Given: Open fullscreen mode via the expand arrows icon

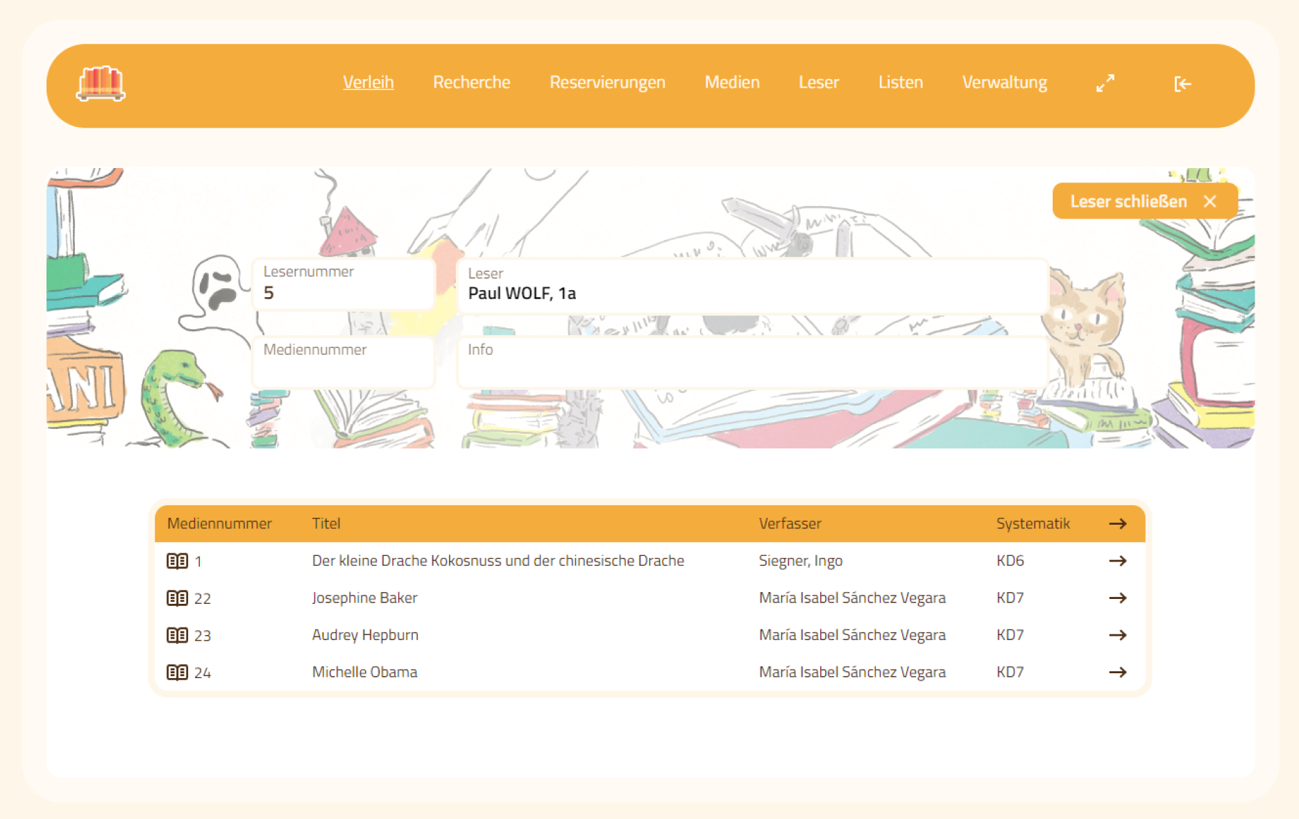Looking at the screenshot, I should coord(1105,83).
